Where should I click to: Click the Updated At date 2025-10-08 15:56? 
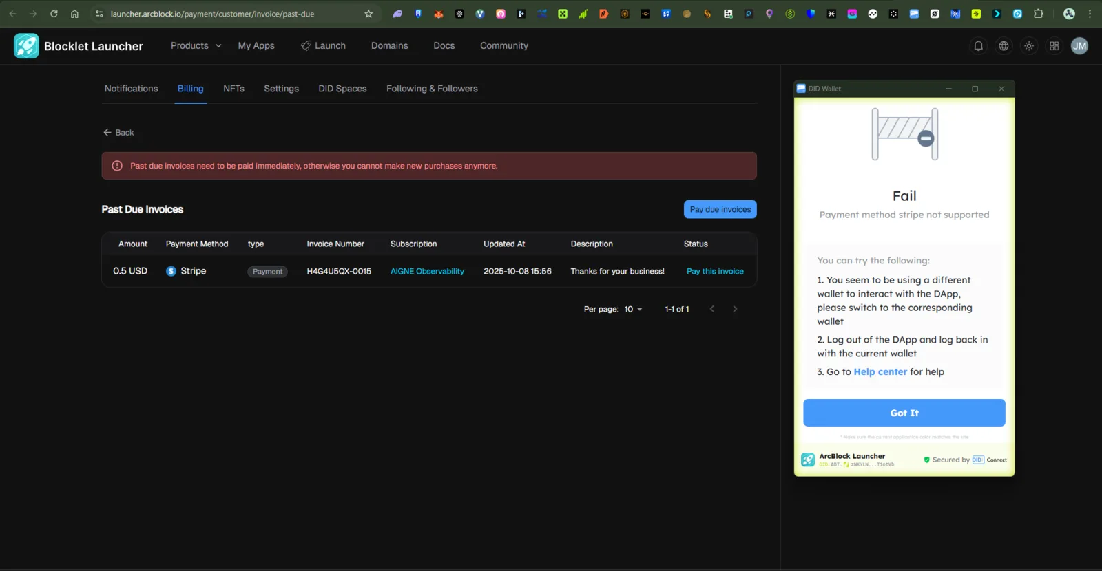[x=517, y=272]
